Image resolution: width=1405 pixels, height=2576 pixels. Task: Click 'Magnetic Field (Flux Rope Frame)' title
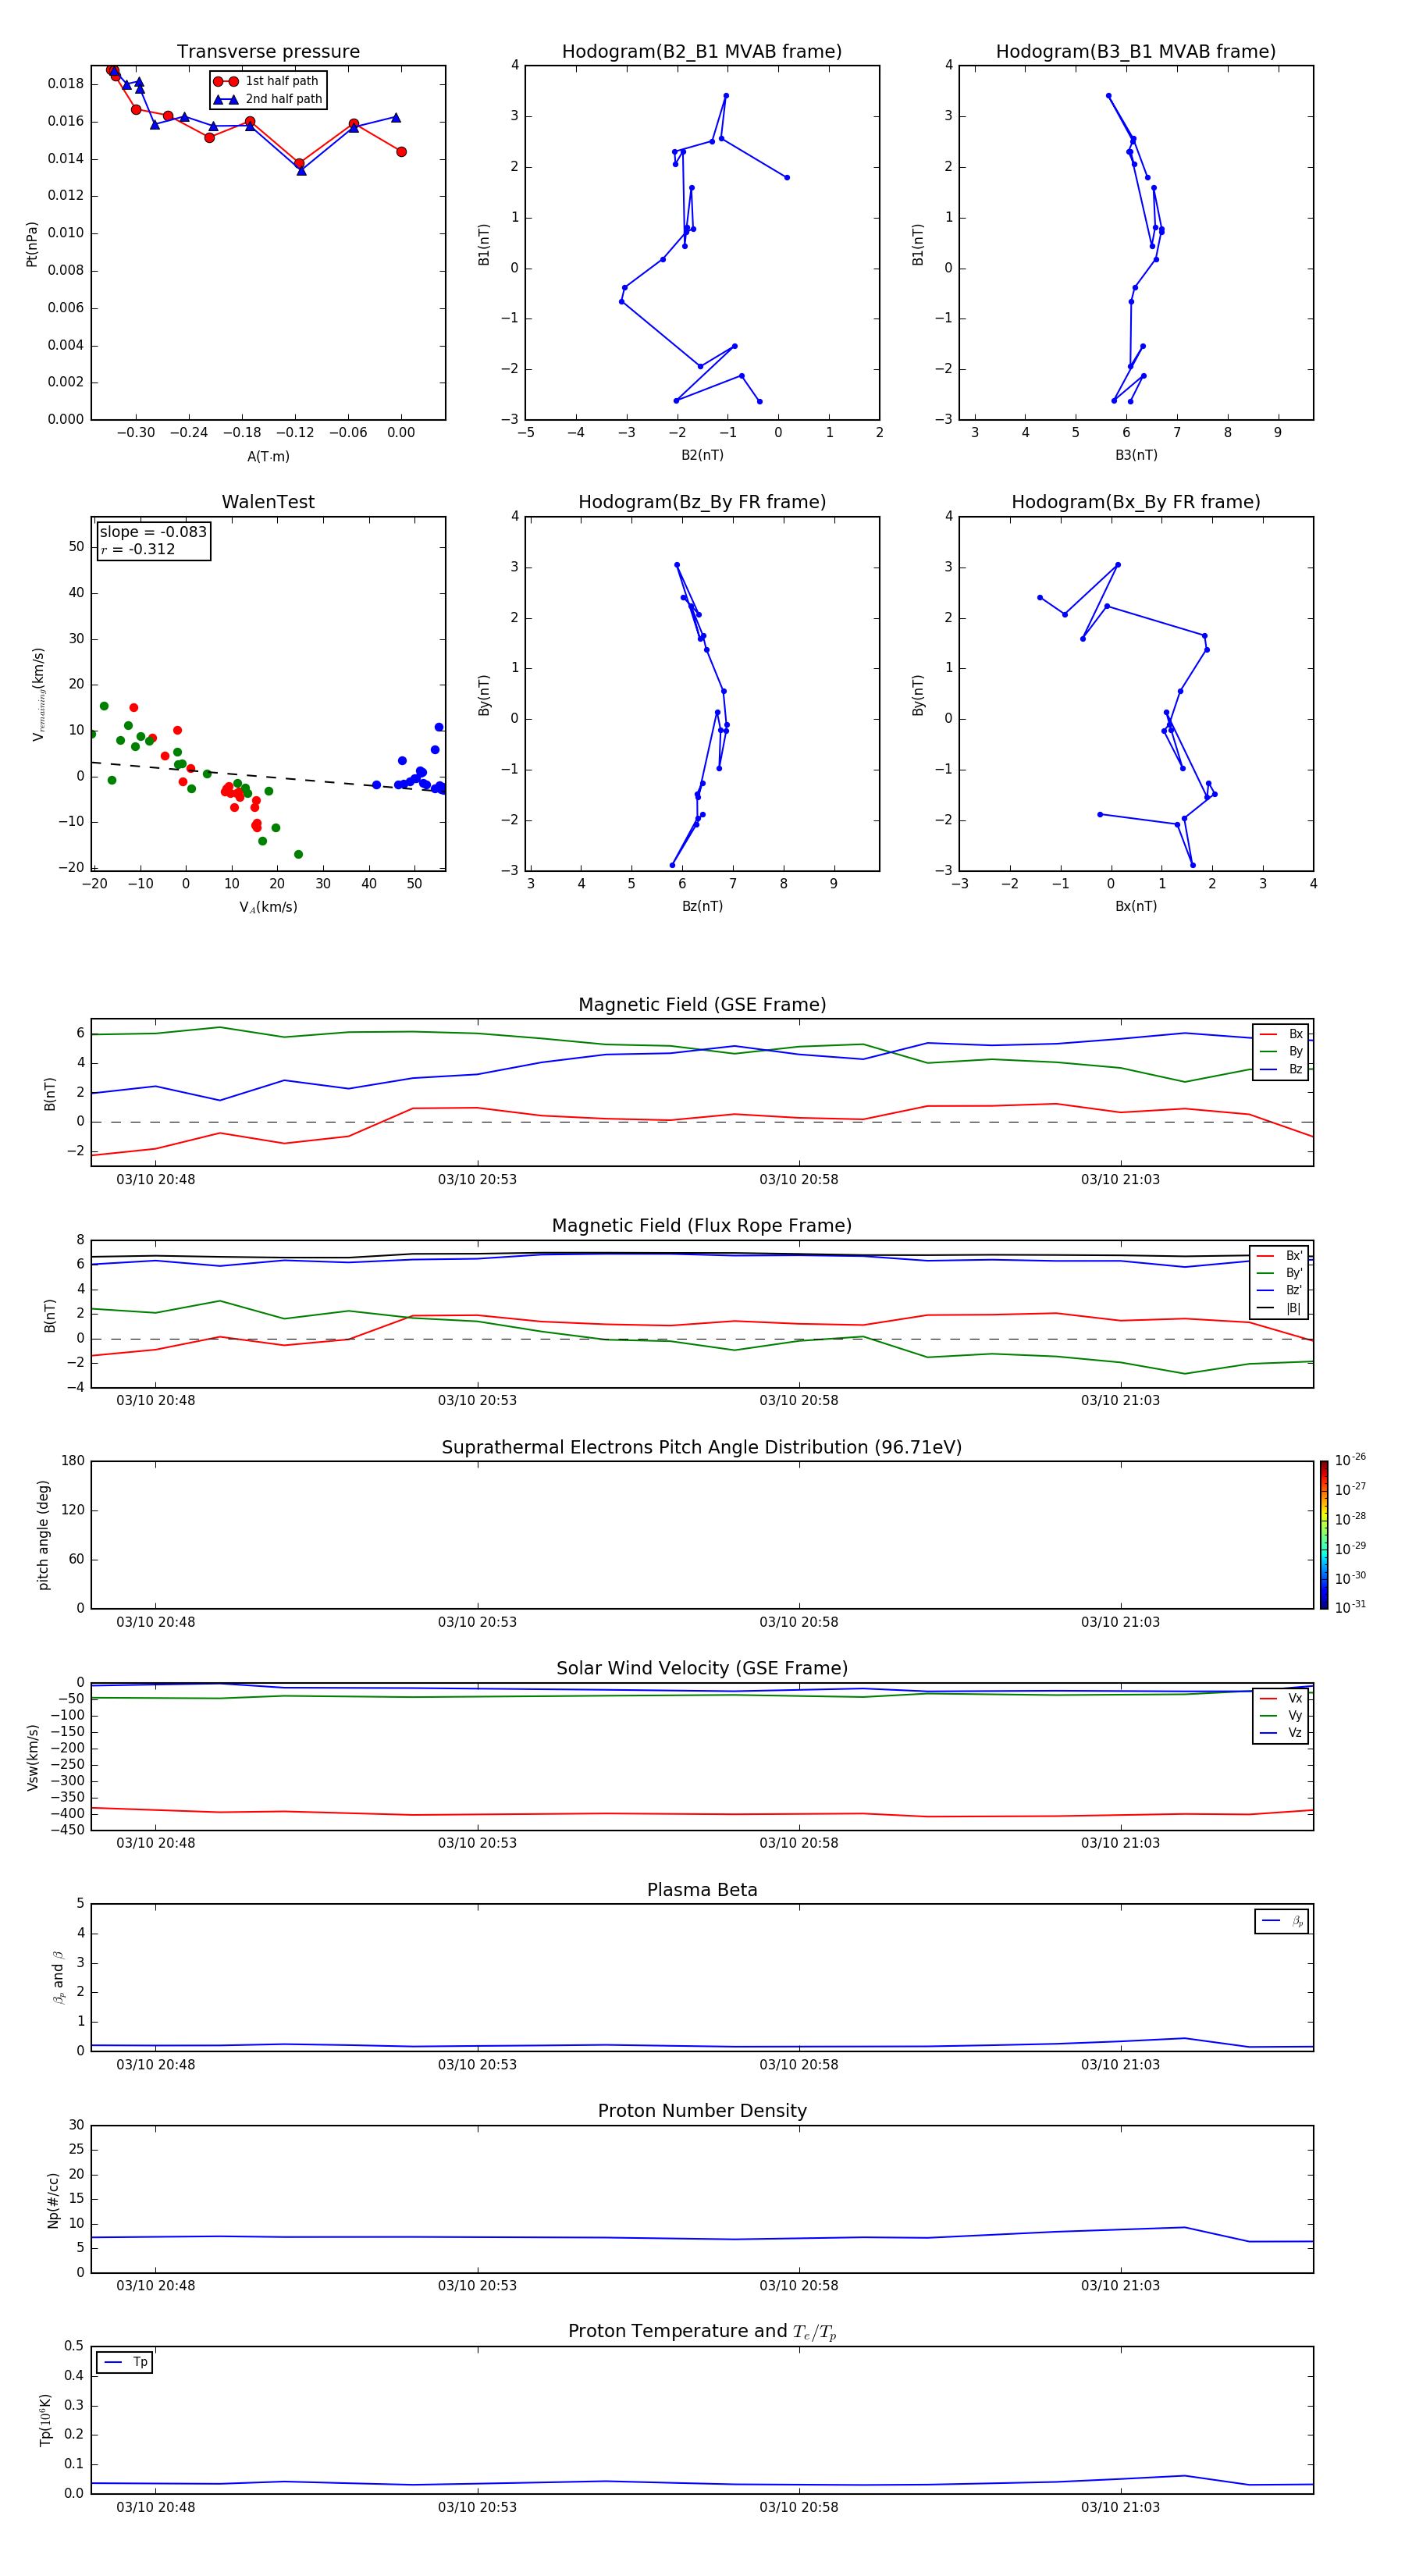(702, 1226)
